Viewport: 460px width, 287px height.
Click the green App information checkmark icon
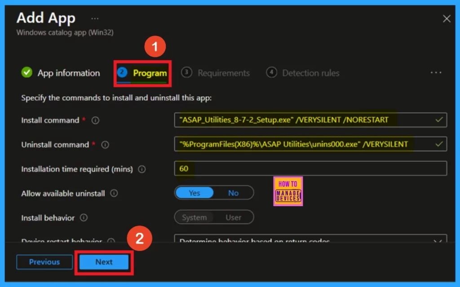pyautogui.click(x=27, y=72)
